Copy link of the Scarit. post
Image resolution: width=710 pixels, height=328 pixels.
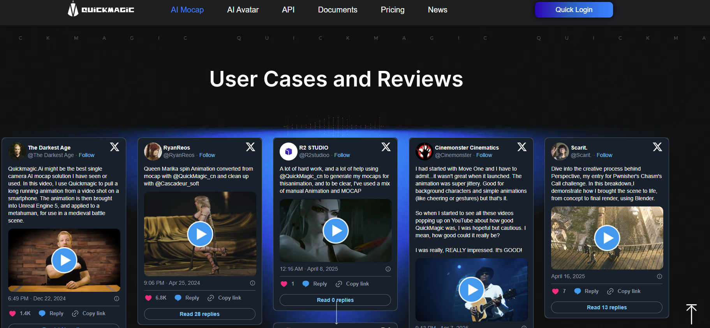[624, 291]
